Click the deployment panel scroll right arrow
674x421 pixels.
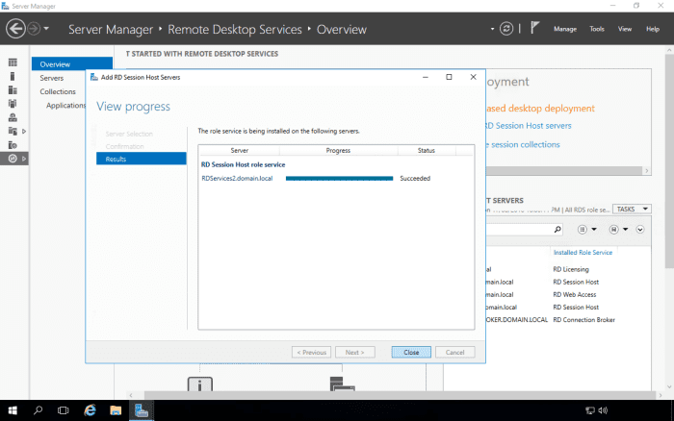pos(646,171)
